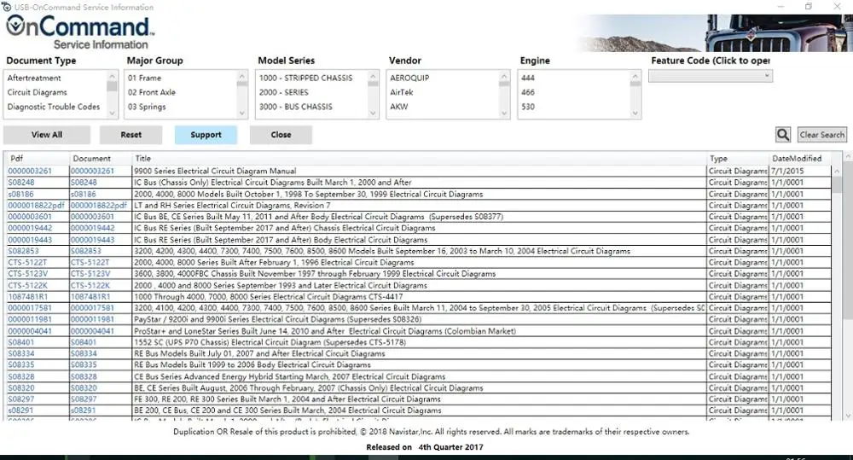Open the Feature Code dropdown
This screenshot has height=460, width=853.
click(711, 76)
